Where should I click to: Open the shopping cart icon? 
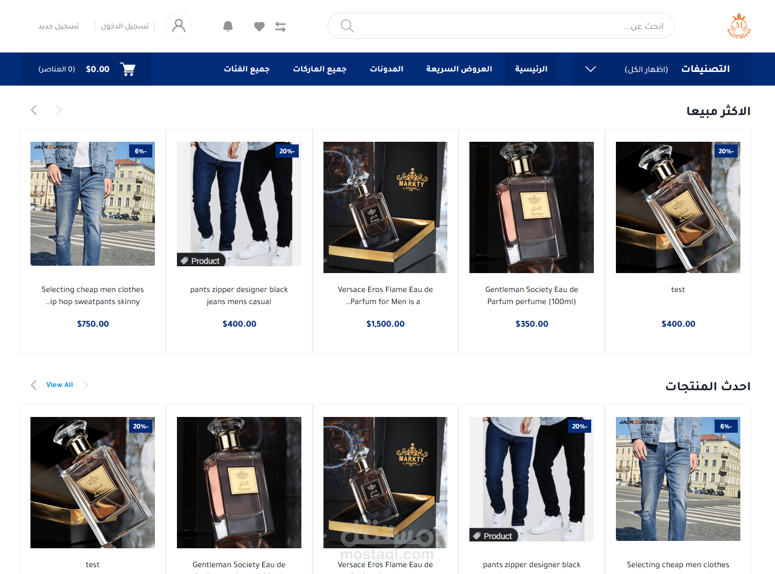pyautogui.click(x=128, y=69)
